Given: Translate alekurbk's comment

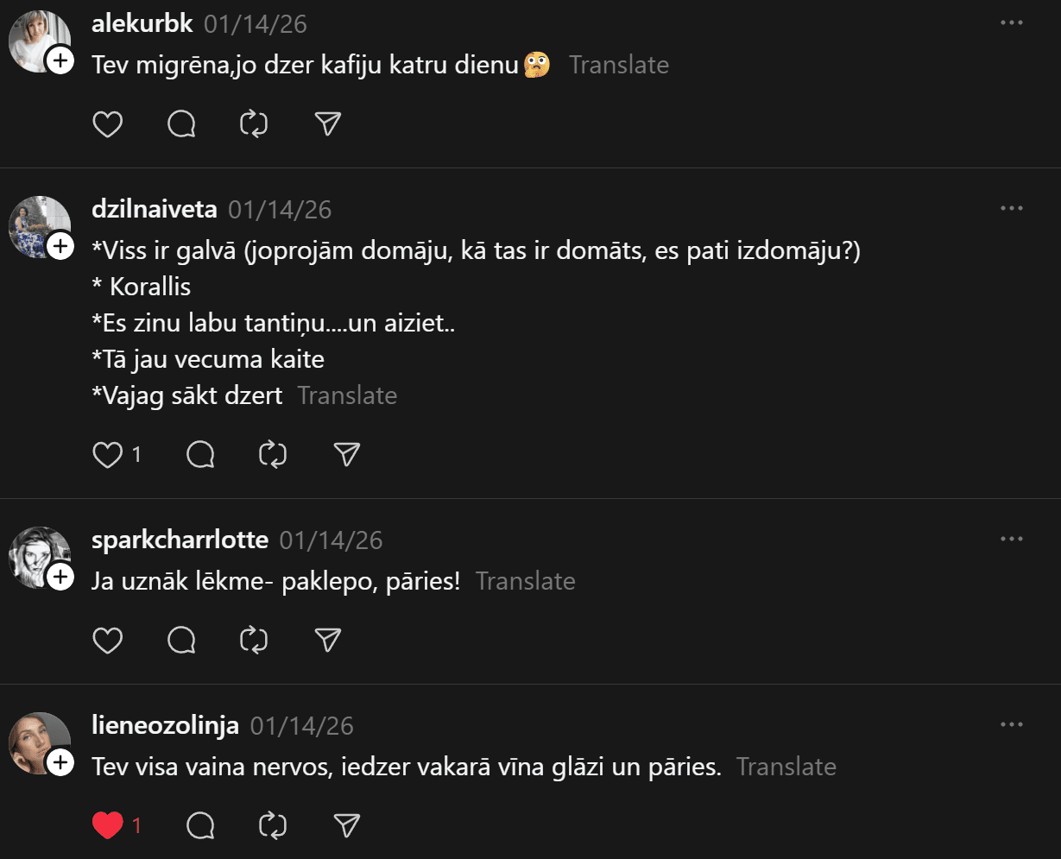Looking at the screenshot, I should [x=619, y=65].
